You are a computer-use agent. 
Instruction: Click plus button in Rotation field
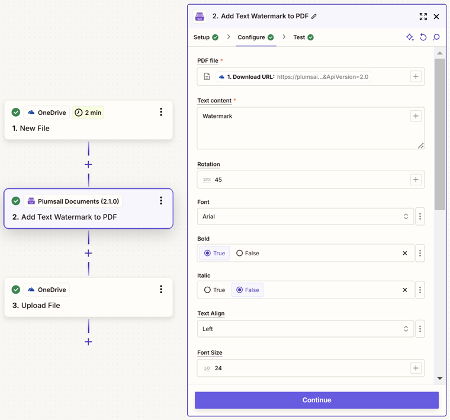click(x=416, y=179)
